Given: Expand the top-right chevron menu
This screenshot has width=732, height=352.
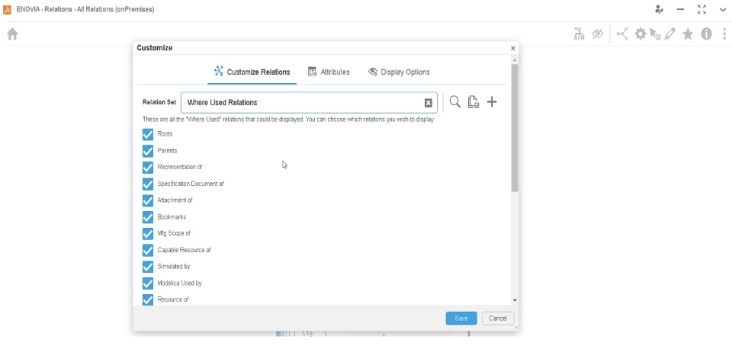Looking at the screenshot, I should [x=722, y=9].
